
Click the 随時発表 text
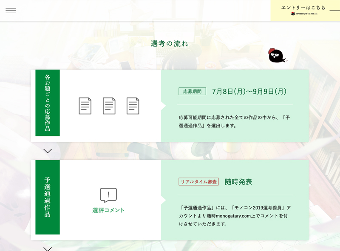[238, 182]
